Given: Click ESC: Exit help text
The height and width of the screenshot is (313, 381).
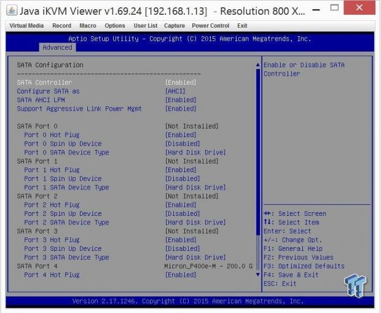Looking at the screenshot, I should coord(280,284).
